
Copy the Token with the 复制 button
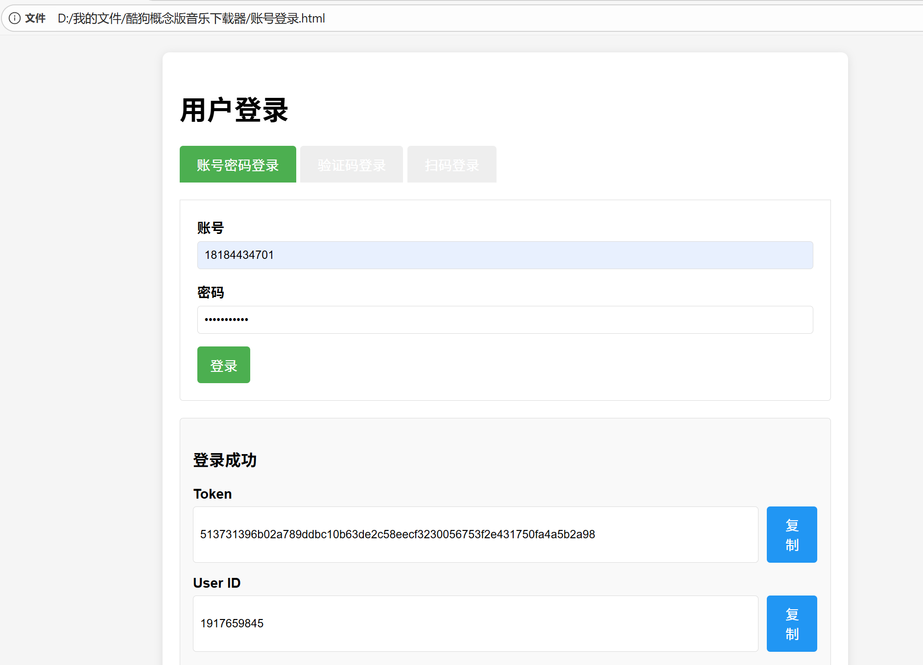[x=791, y=534]
